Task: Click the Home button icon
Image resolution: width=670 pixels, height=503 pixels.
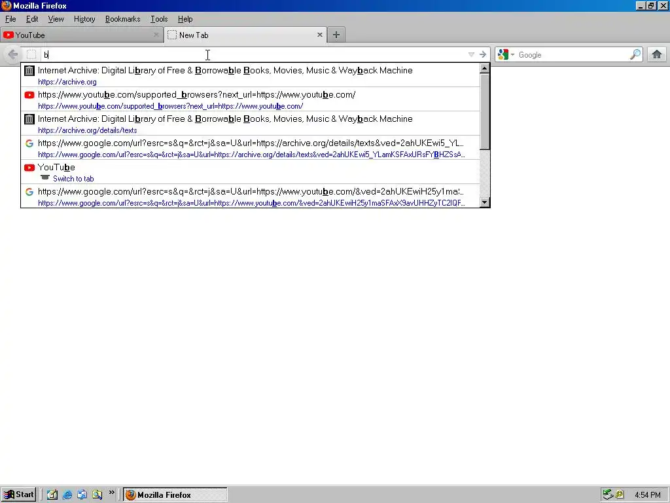Action: (x=657, y=55)
